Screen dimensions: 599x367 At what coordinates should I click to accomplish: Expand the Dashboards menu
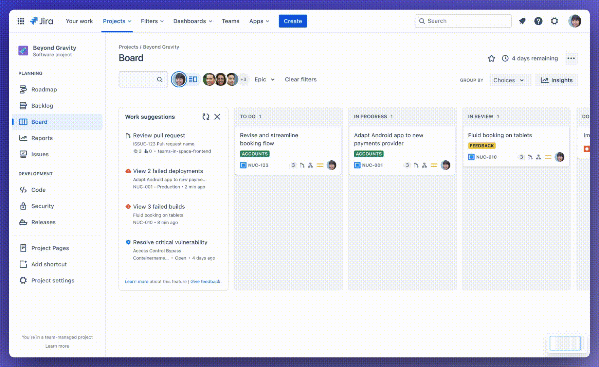(193, 21)
